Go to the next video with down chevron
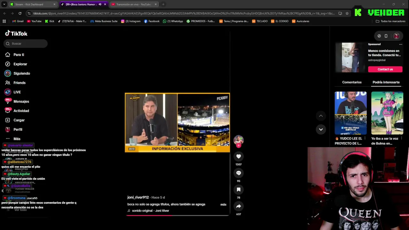This screenshot has height=230, width=409. [x=321, y=129]
